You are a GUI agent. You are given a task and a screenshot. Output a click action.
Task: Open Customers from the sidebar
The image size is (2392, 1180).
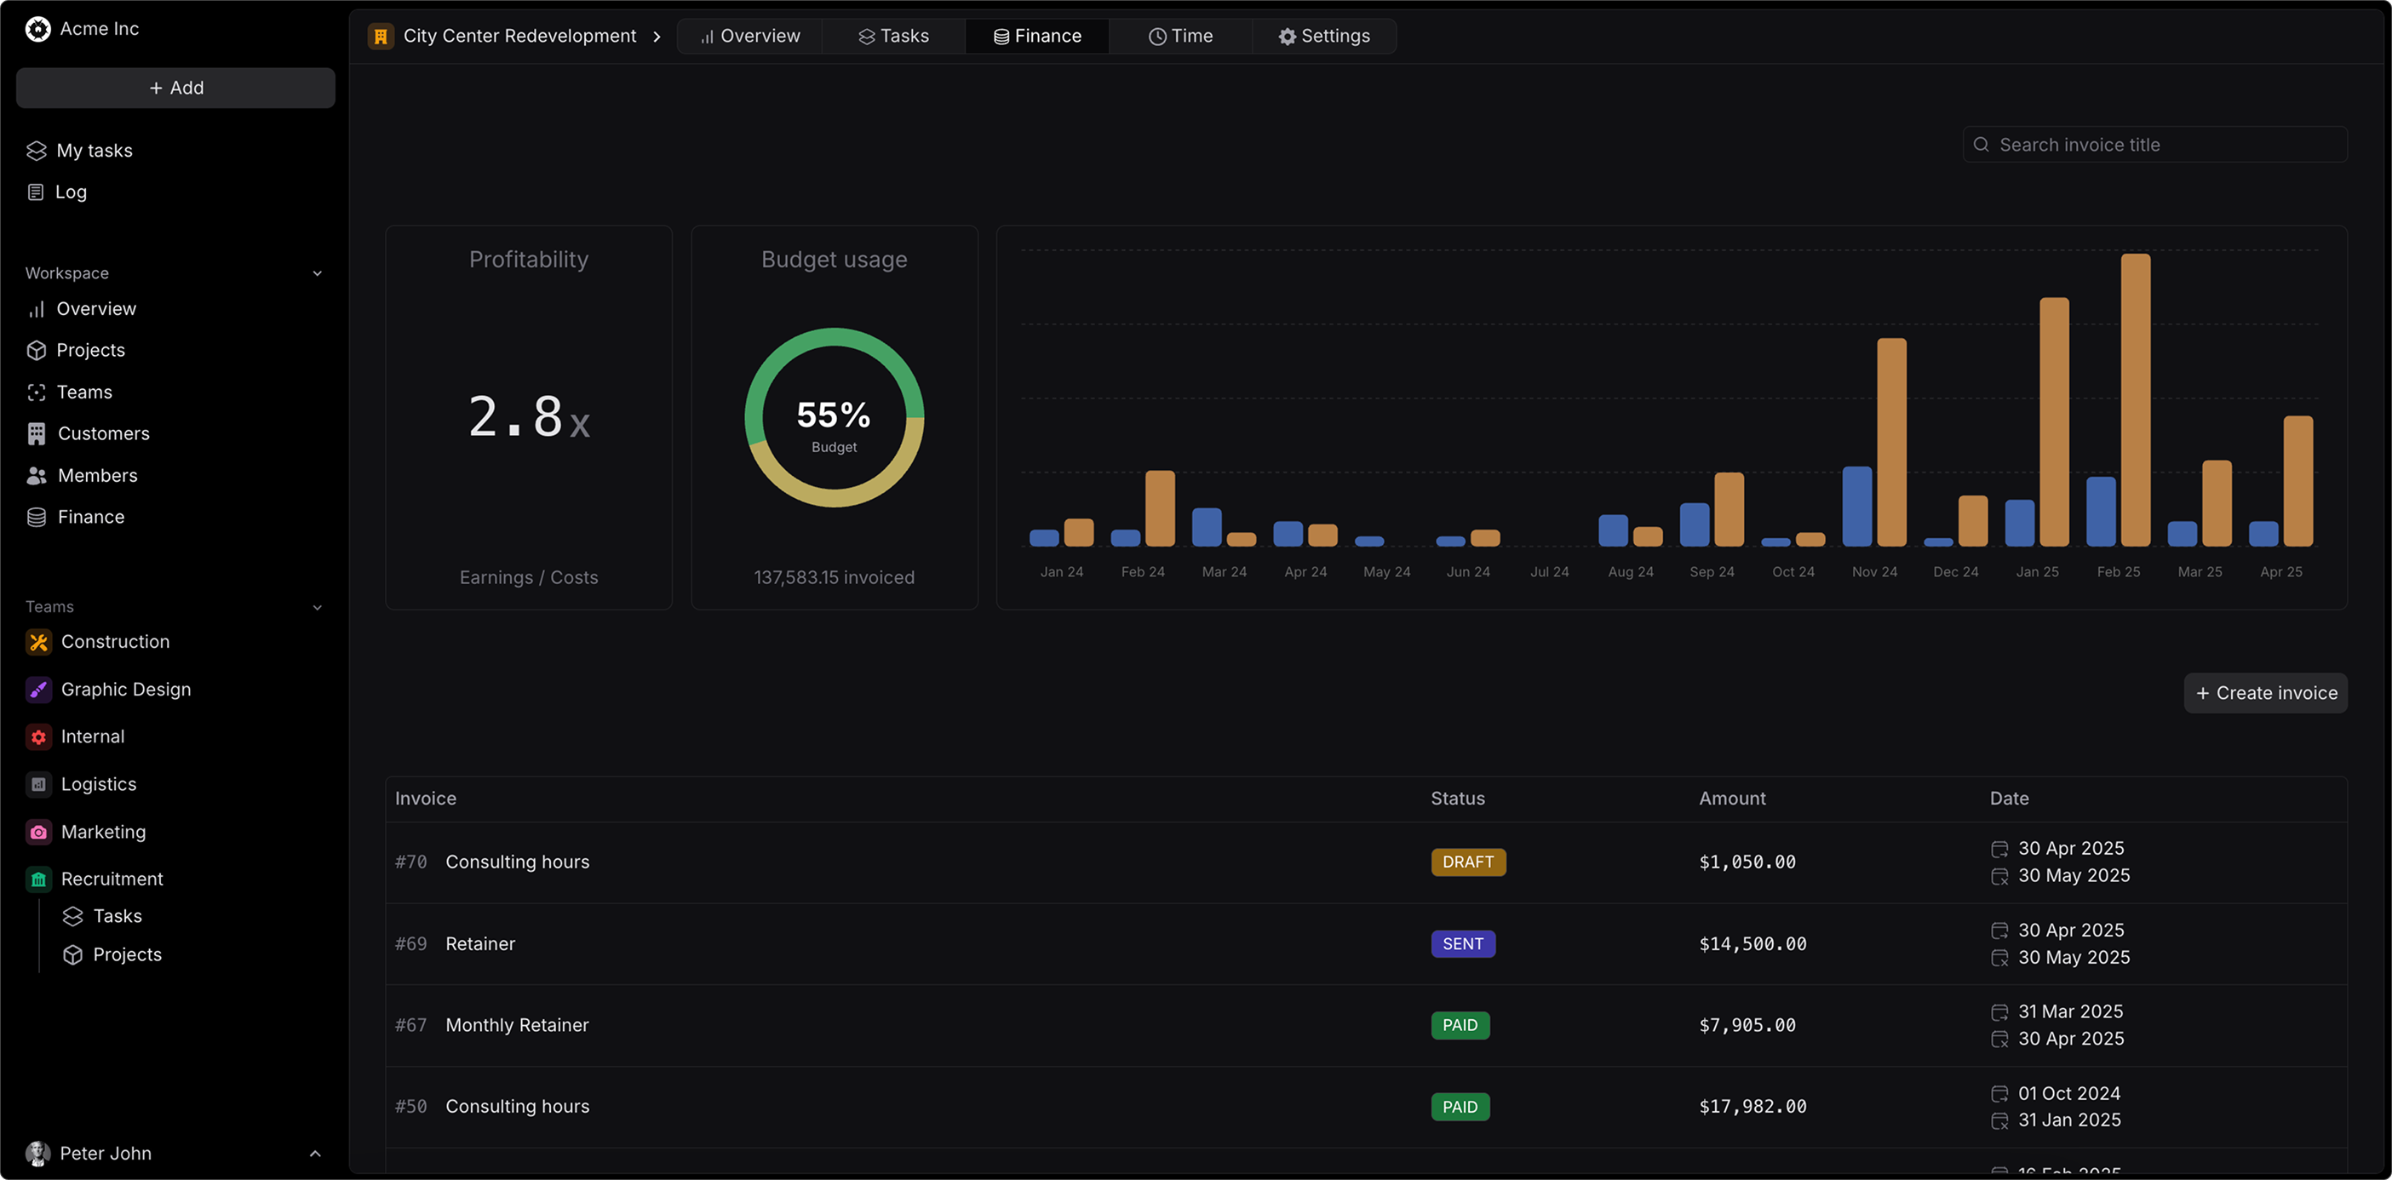pyautogui.click(x=103, y=433)
